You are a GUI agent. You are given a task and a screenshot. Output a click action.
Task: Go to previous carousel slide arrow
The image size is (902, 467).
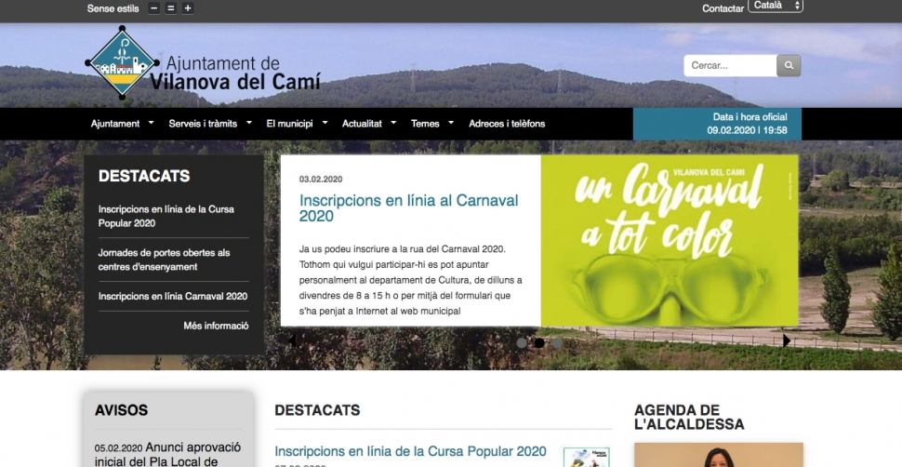click(292, 340)
